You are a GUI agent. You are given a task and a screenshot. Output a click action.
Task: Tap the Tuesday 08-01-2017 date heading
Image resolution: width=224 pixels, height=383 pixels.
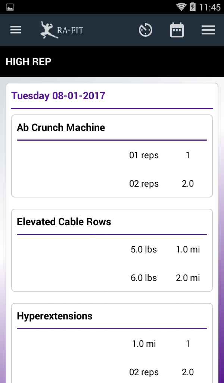[58, 95]
